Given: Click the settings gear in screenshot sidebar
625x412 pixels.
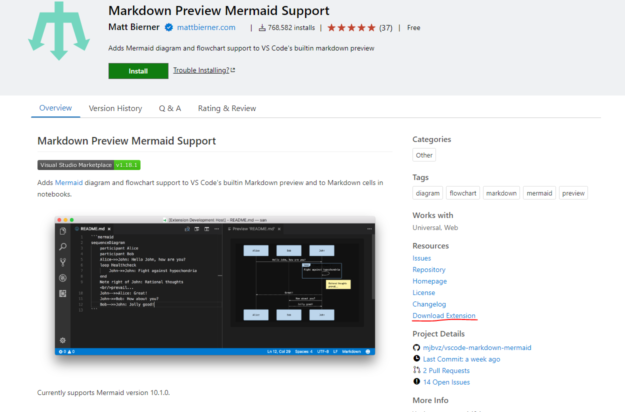Looking at the screenshot, I should coord(62,340).
